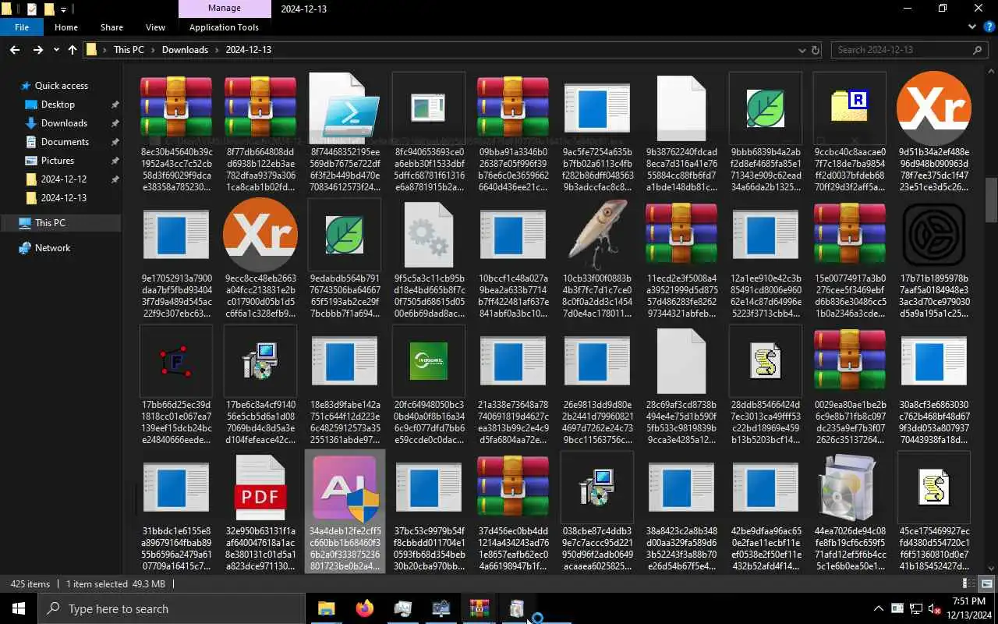Screen dimensions: 998x624
Task: Switch to details view layout
Action: 968,583
